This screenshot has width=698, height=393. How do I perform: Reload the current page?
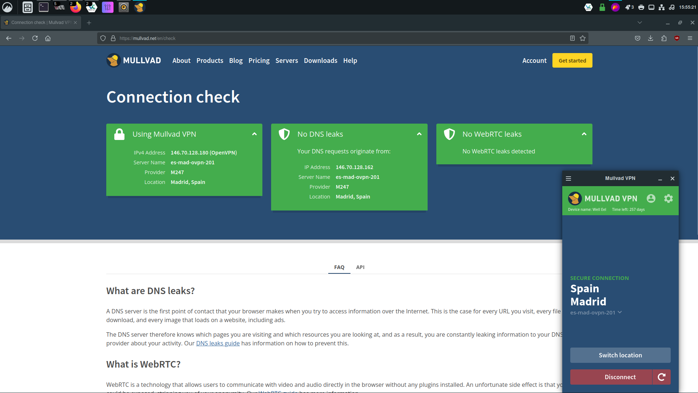[35, 38]
